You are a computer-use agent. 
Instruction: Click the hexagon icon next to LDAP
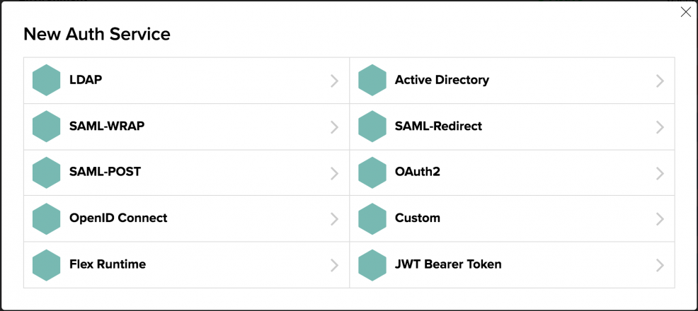[x=47, y=81]
